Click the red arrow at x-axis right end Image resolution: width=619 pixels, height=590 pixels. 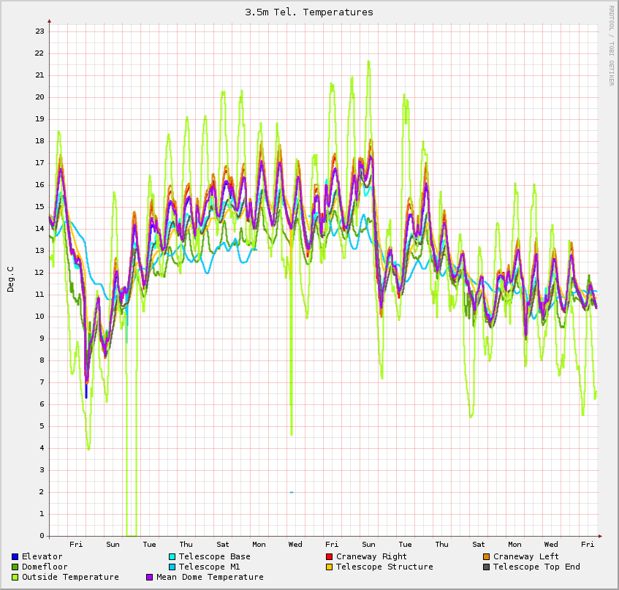click(x=601, y=536)
